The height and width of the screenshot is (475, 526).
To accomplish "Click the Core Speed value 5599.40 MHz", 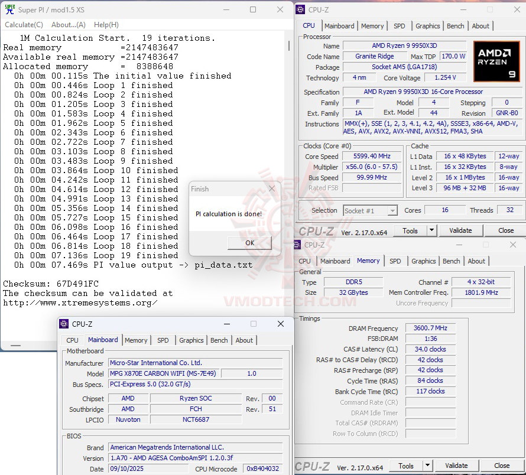I will (x=372, y=157).
